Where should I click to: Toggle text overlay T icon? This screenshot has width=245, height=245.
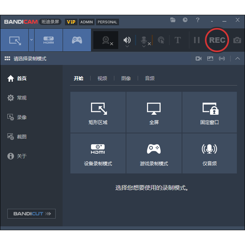[177, 40]
